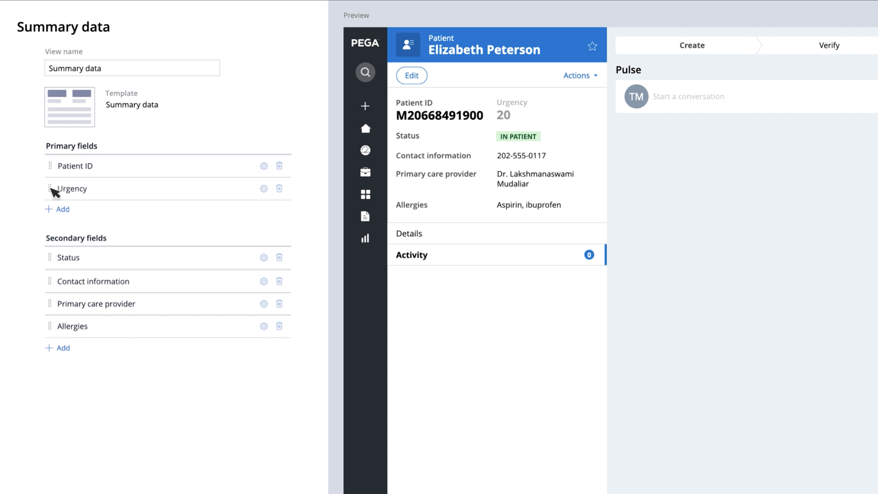Add a new primary field via Add link
The image size is (878, 494).
point(57,208)
